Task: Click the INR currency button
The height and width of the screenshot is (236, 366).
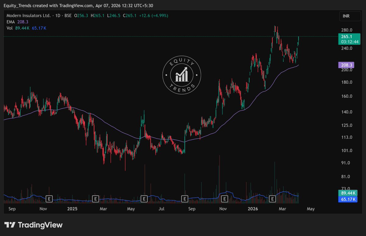Action: (x=350, y=16)
